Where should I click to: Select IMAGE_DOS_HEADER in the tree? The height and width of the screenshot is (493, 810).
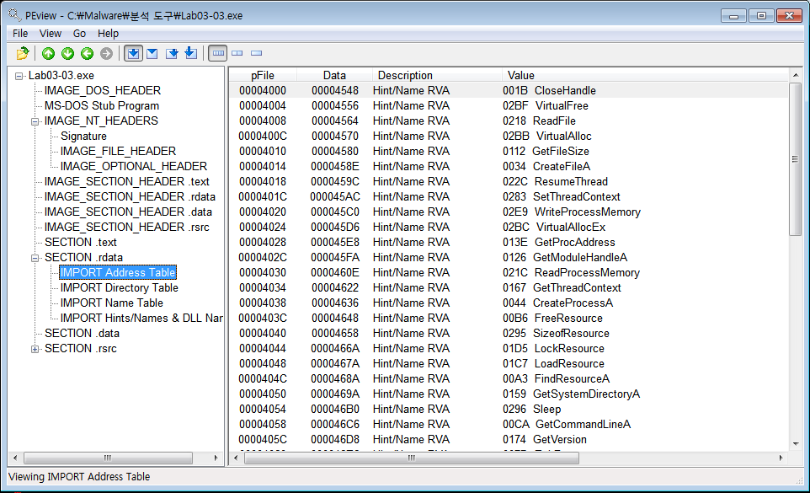pyautogui.click(x=102, y=90)
